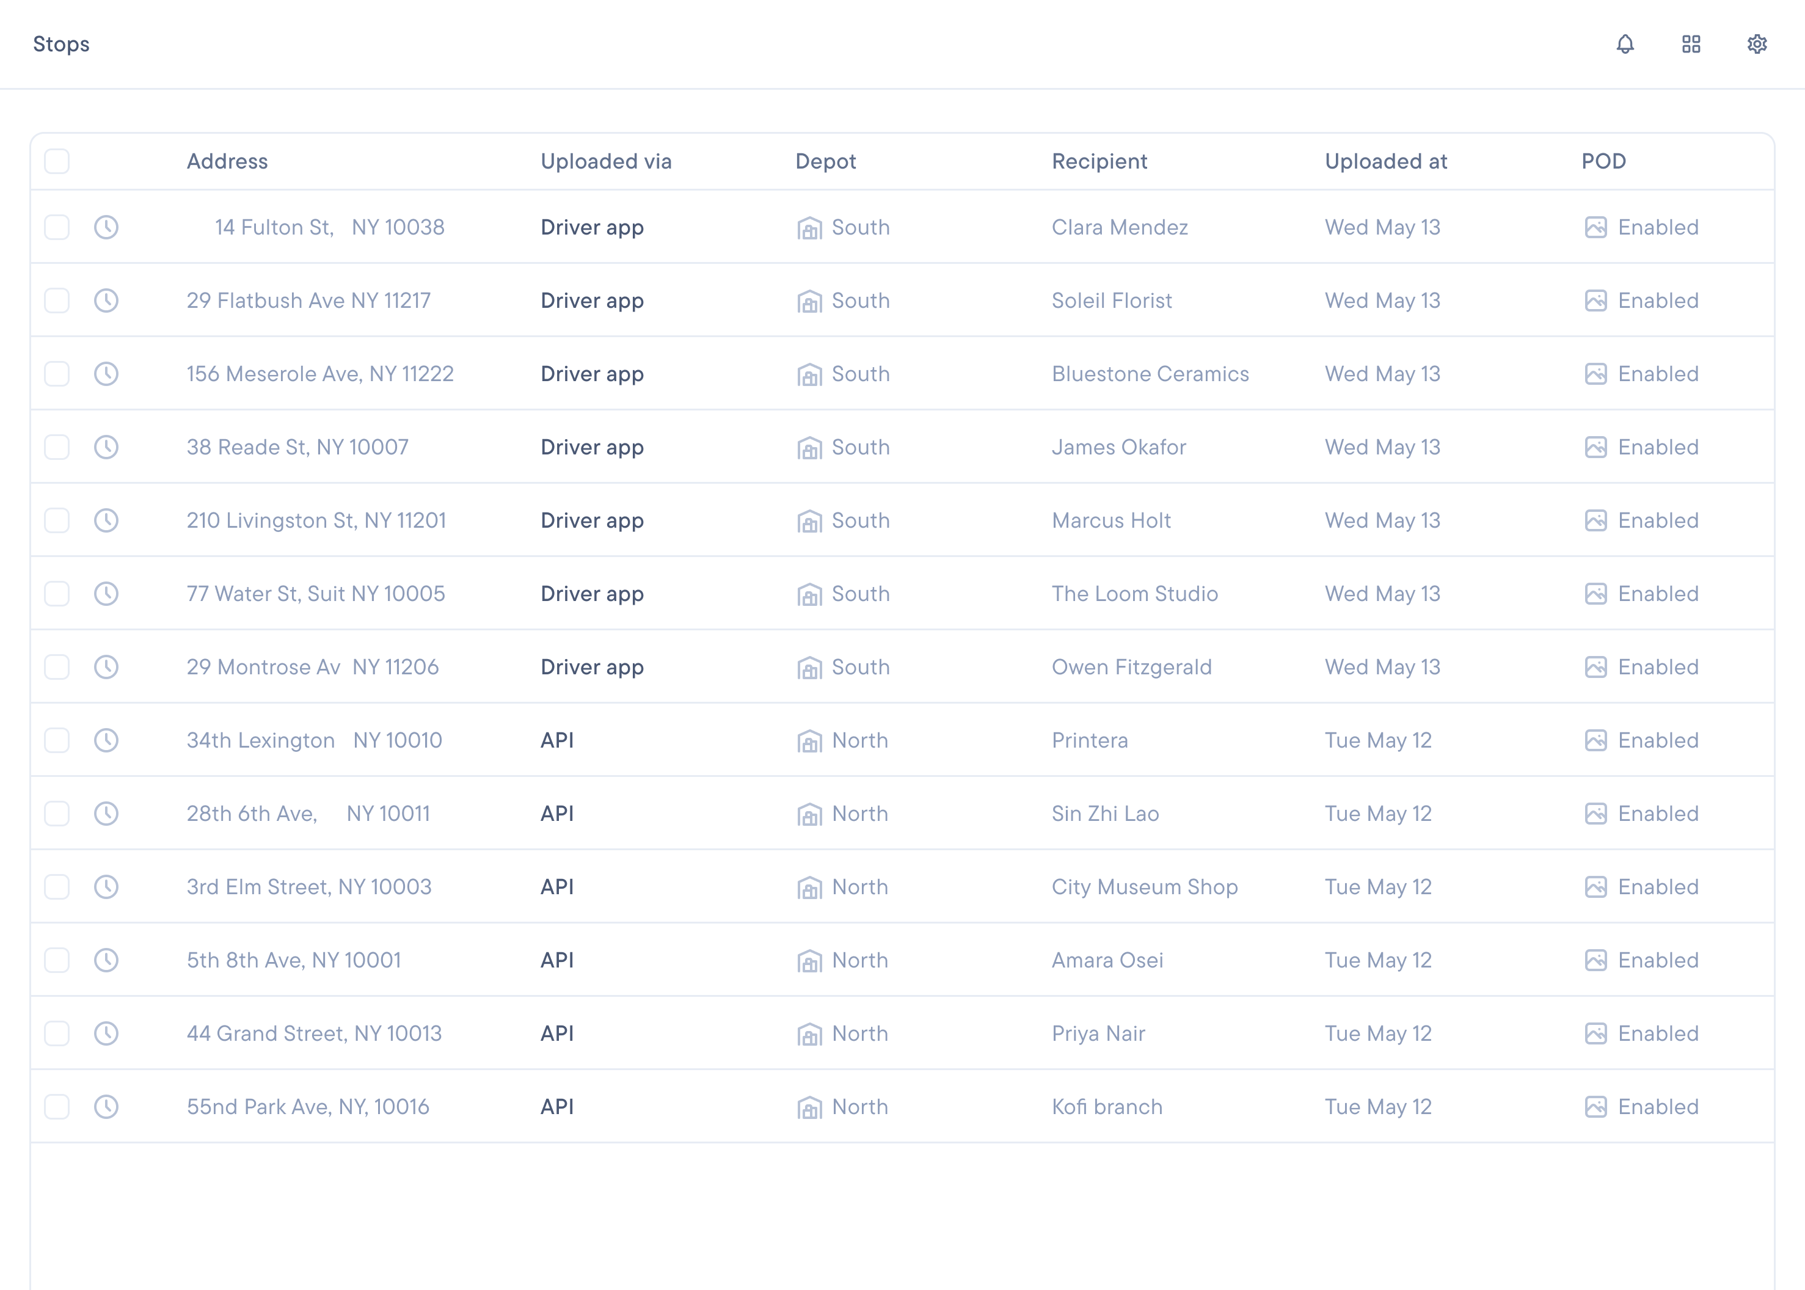Screen dimensions: 1805x1290
Task: Open address 44 Grand Street, NY 10013
Action: click(x=314, y=1033)
